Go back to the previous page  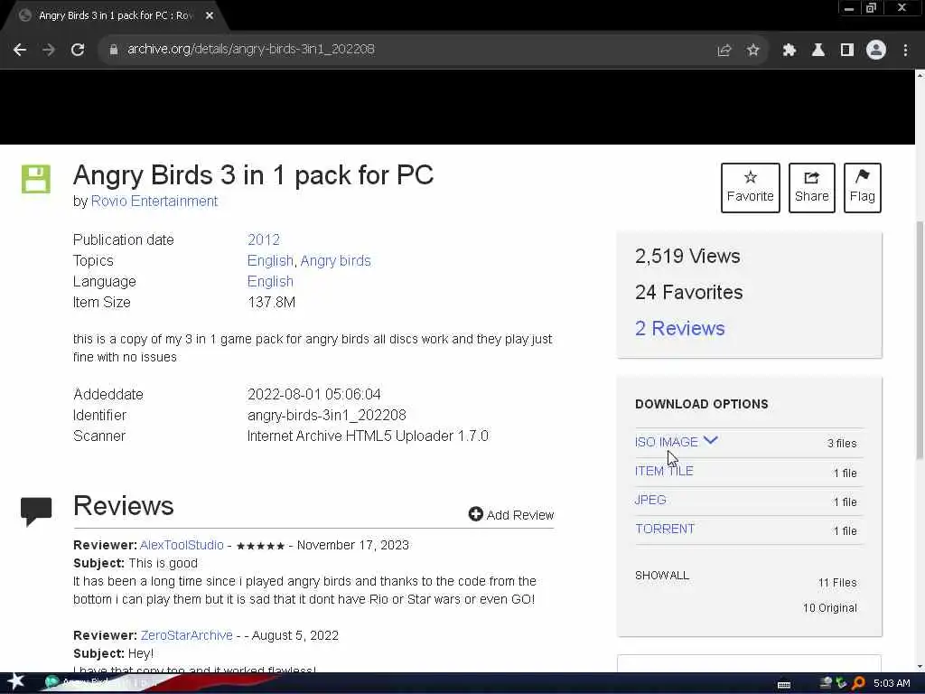20,50
